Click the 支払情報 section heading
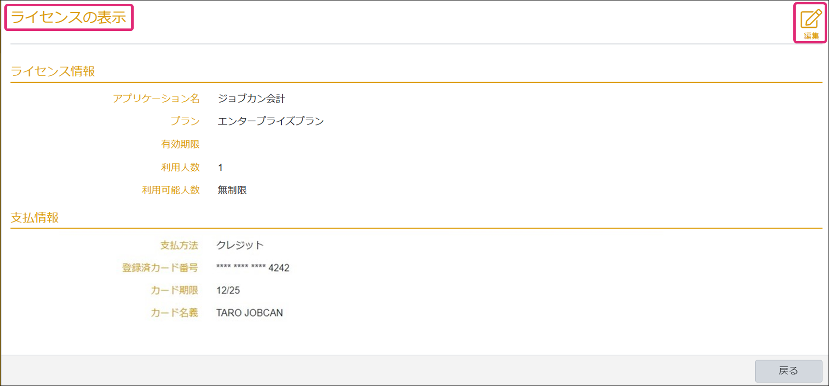This screenshot has height=386, width=829. [35, 218]
